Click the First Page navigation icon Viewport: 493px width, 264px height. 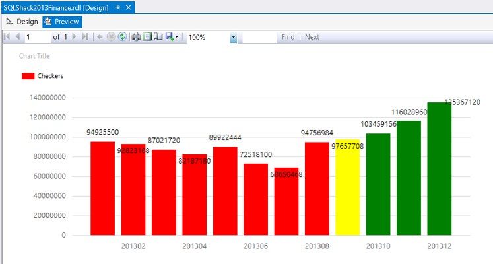click(x=7, y=37)
